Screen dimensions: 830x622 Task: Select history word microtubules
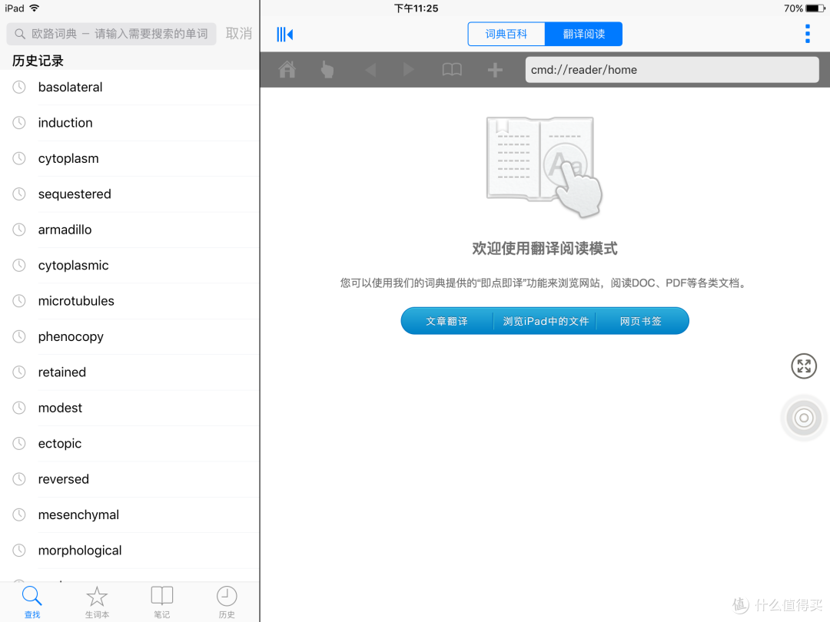point(130,301)
